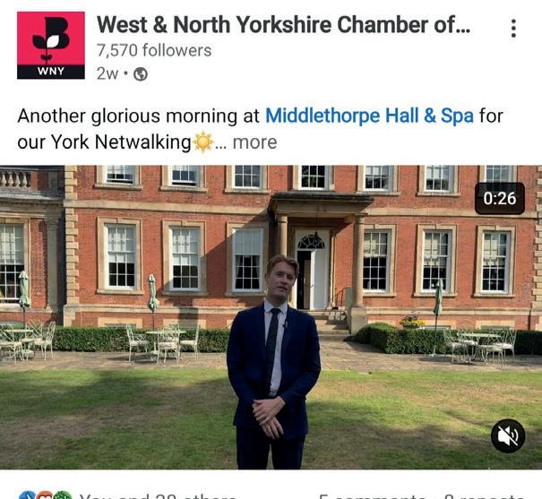The image size is (542, 499).
Task: Click the 7,570 followers text
Action: (154, 50)
